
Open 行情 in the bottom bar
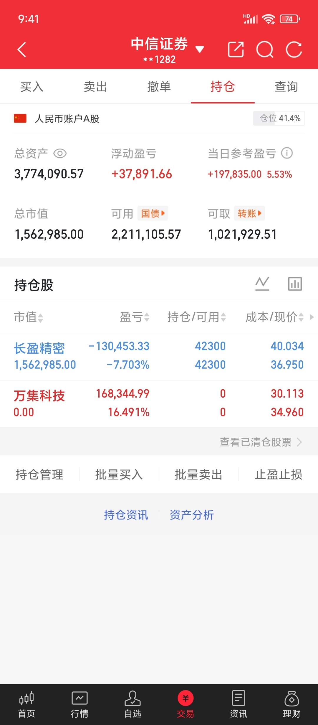coord(79,704)
